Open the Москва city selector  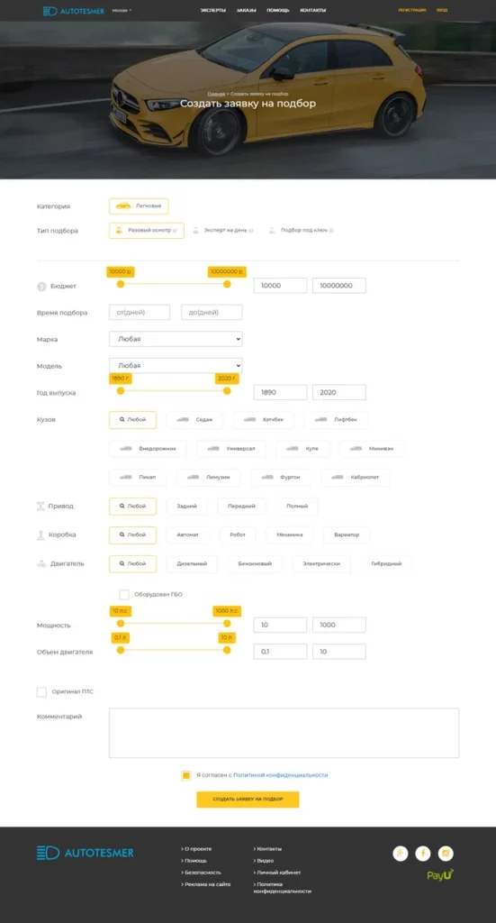pos(122,11)
